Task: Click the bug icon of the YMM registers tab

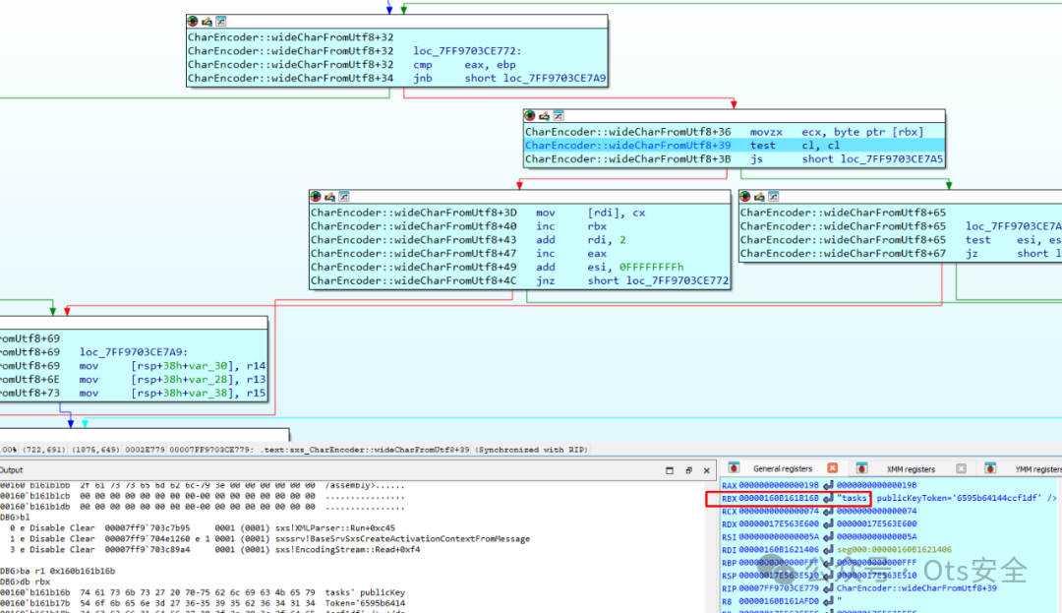Action: 990,468
